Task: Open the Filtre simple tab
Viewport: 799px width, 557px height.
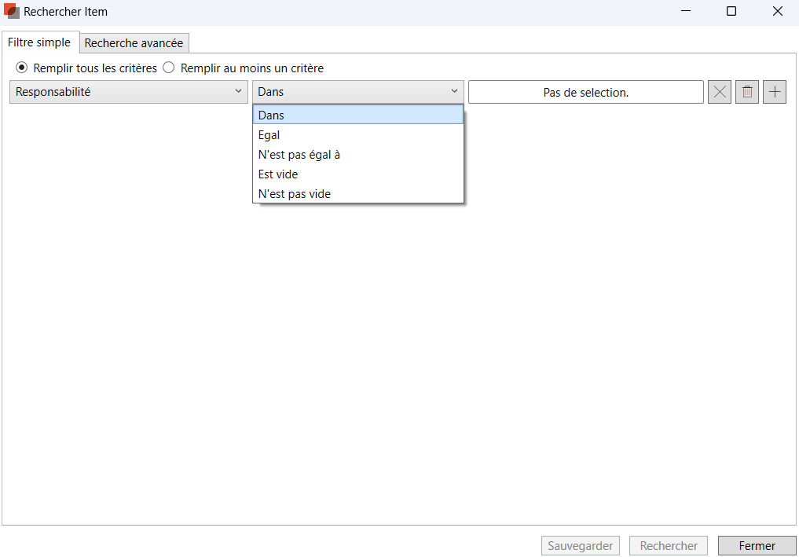Action: click(x=39, y=42)
